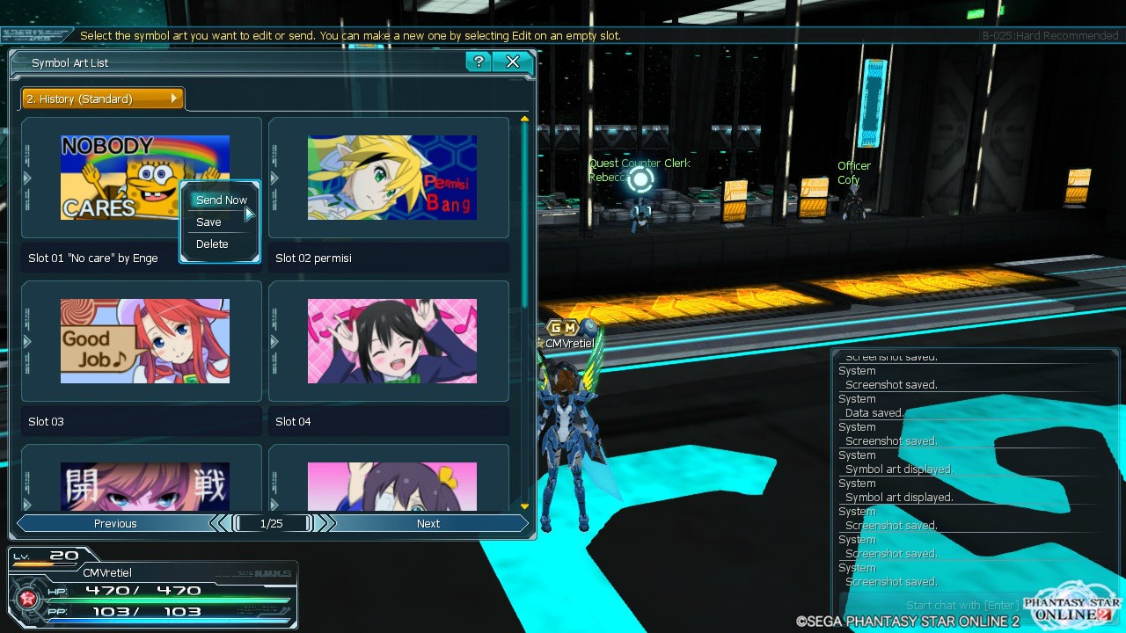This screenshot has height=633, width=1126.
Task: Click the red star class icon
Action: click(26, 599)
